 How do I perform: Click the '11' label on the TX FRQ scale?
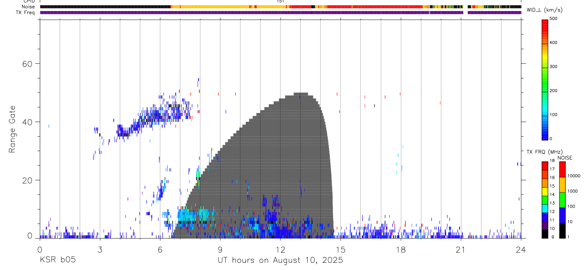click(x=552, y=220)
